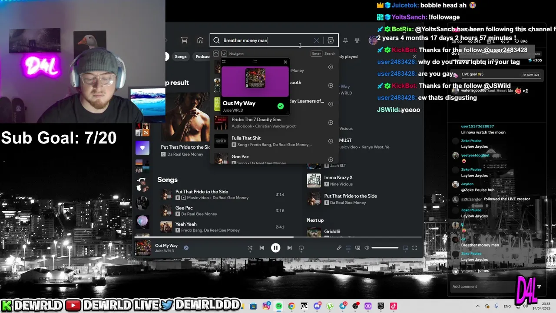Toggle the queue view icon

[x=348, y=248]
